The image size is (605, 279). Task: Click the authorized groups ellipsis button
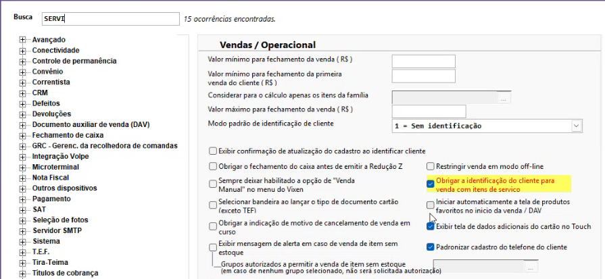click(x=531, y=267)
